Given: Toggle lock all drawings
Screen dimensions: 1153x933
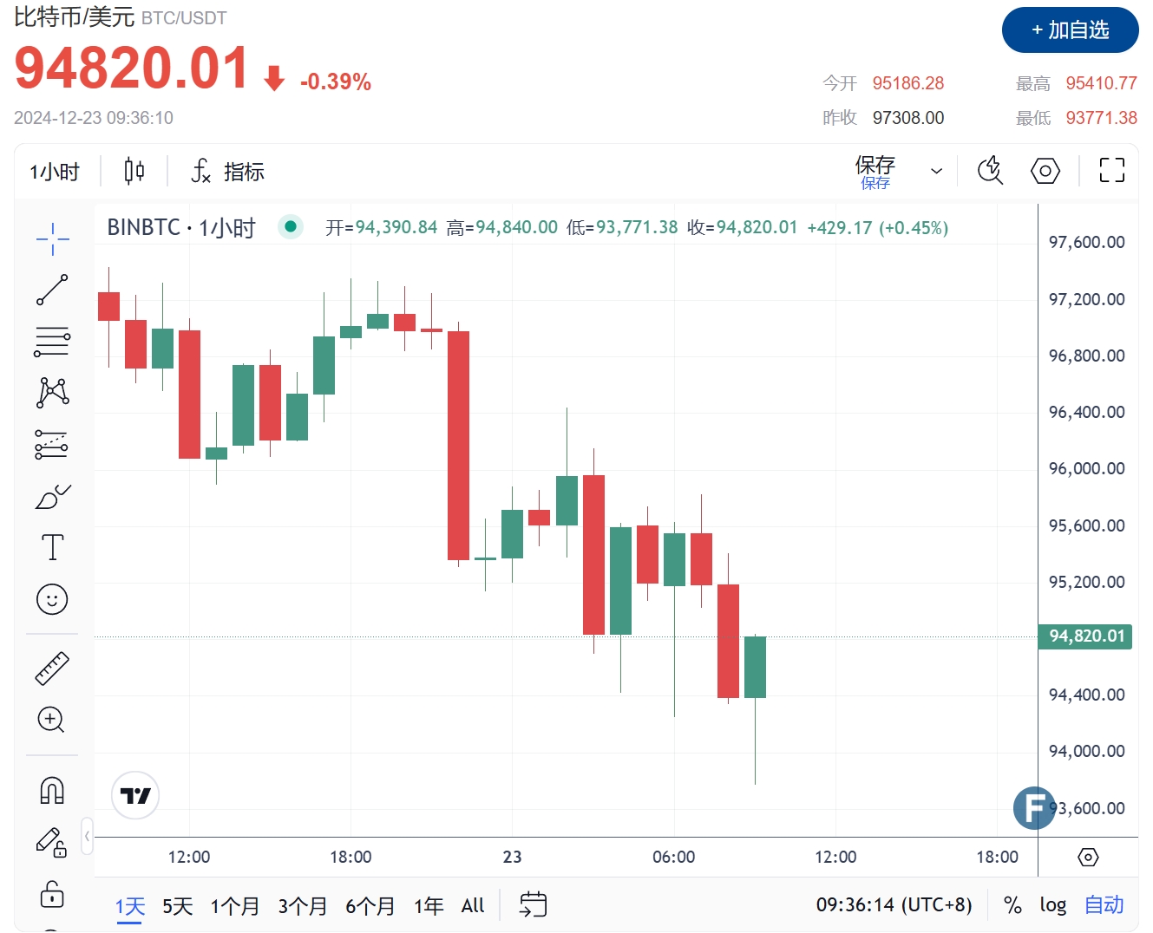Looking at the screenshot, I should 52,893.
